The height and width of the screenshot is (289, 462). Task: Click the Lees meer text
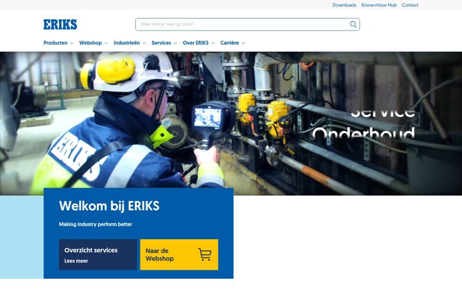pyautogui.click(x=76, y=261)
